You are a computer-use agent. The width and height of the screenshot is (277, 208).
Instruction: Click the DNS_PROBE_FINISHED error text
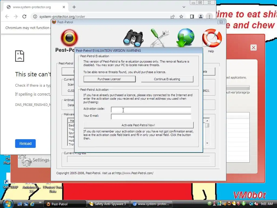click(33, 105)
